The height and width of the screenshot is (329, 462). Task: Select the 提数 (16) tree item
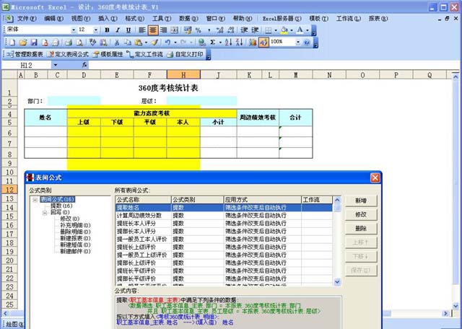click(x=61, y=206)
